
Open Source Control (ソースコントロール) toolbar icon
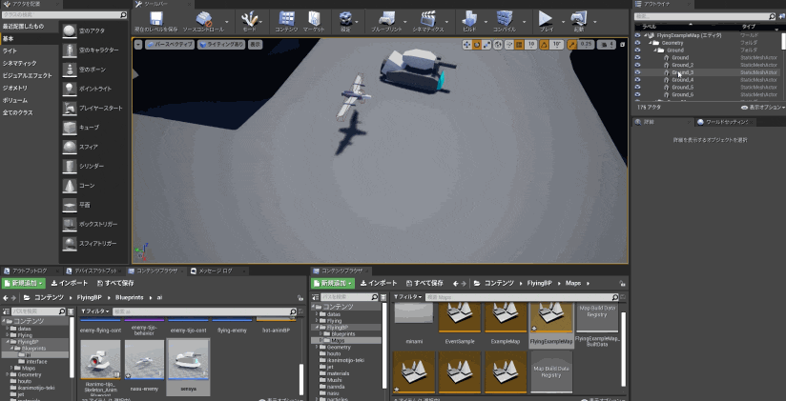coord(203,22)
